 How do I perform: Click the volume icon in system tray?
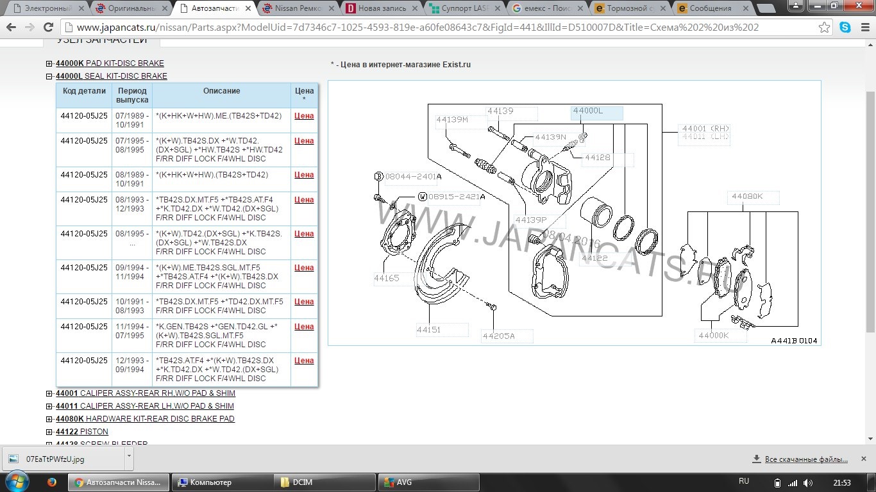tap(807, 482)
